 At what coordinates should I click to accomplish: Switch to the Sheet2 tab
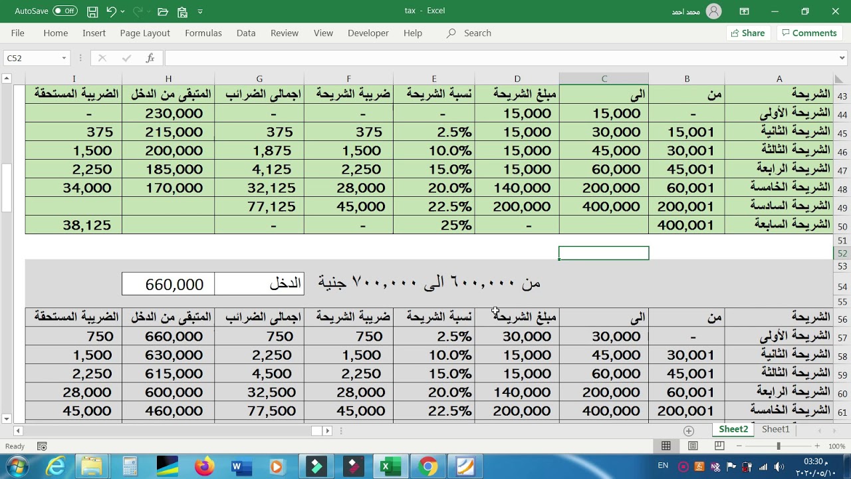click(733, 430)
